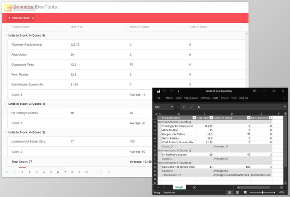Open Product Name filter dropdown in Excel
Viewport: 290px width, 197px height.
click(x=194, y=118)
